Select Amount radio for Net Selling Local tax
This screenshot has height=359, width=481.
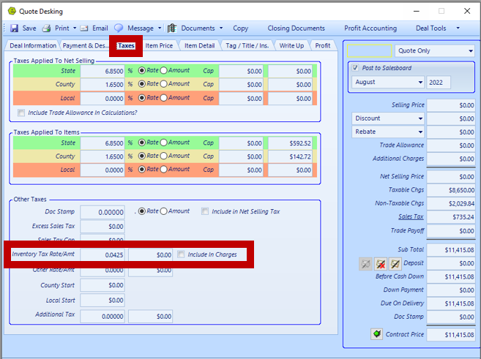(x=163, y=98)
